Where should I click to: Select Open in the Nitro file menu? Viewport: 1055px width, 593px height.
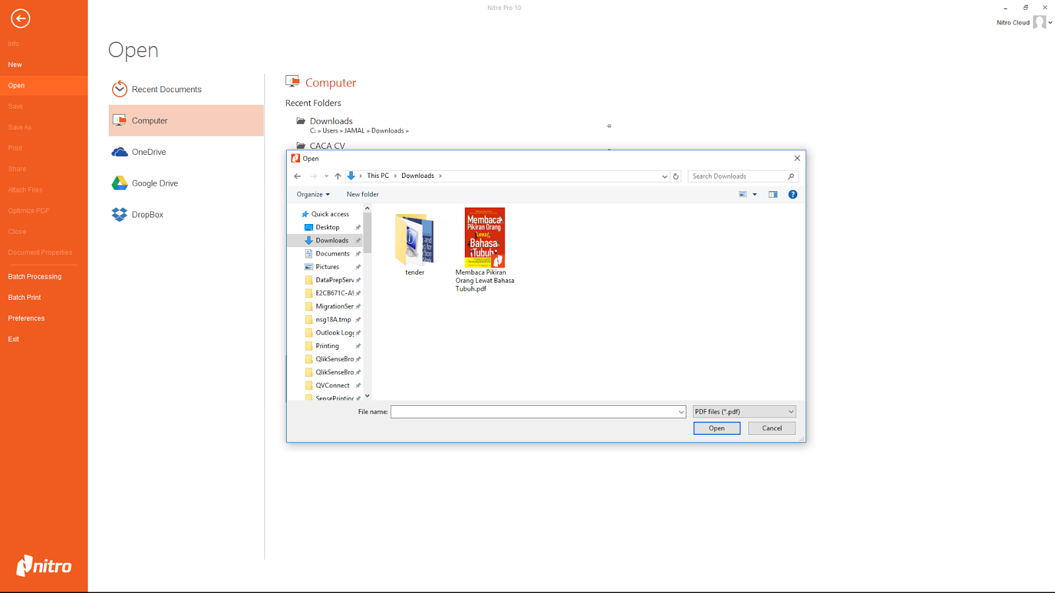[44, 86]
